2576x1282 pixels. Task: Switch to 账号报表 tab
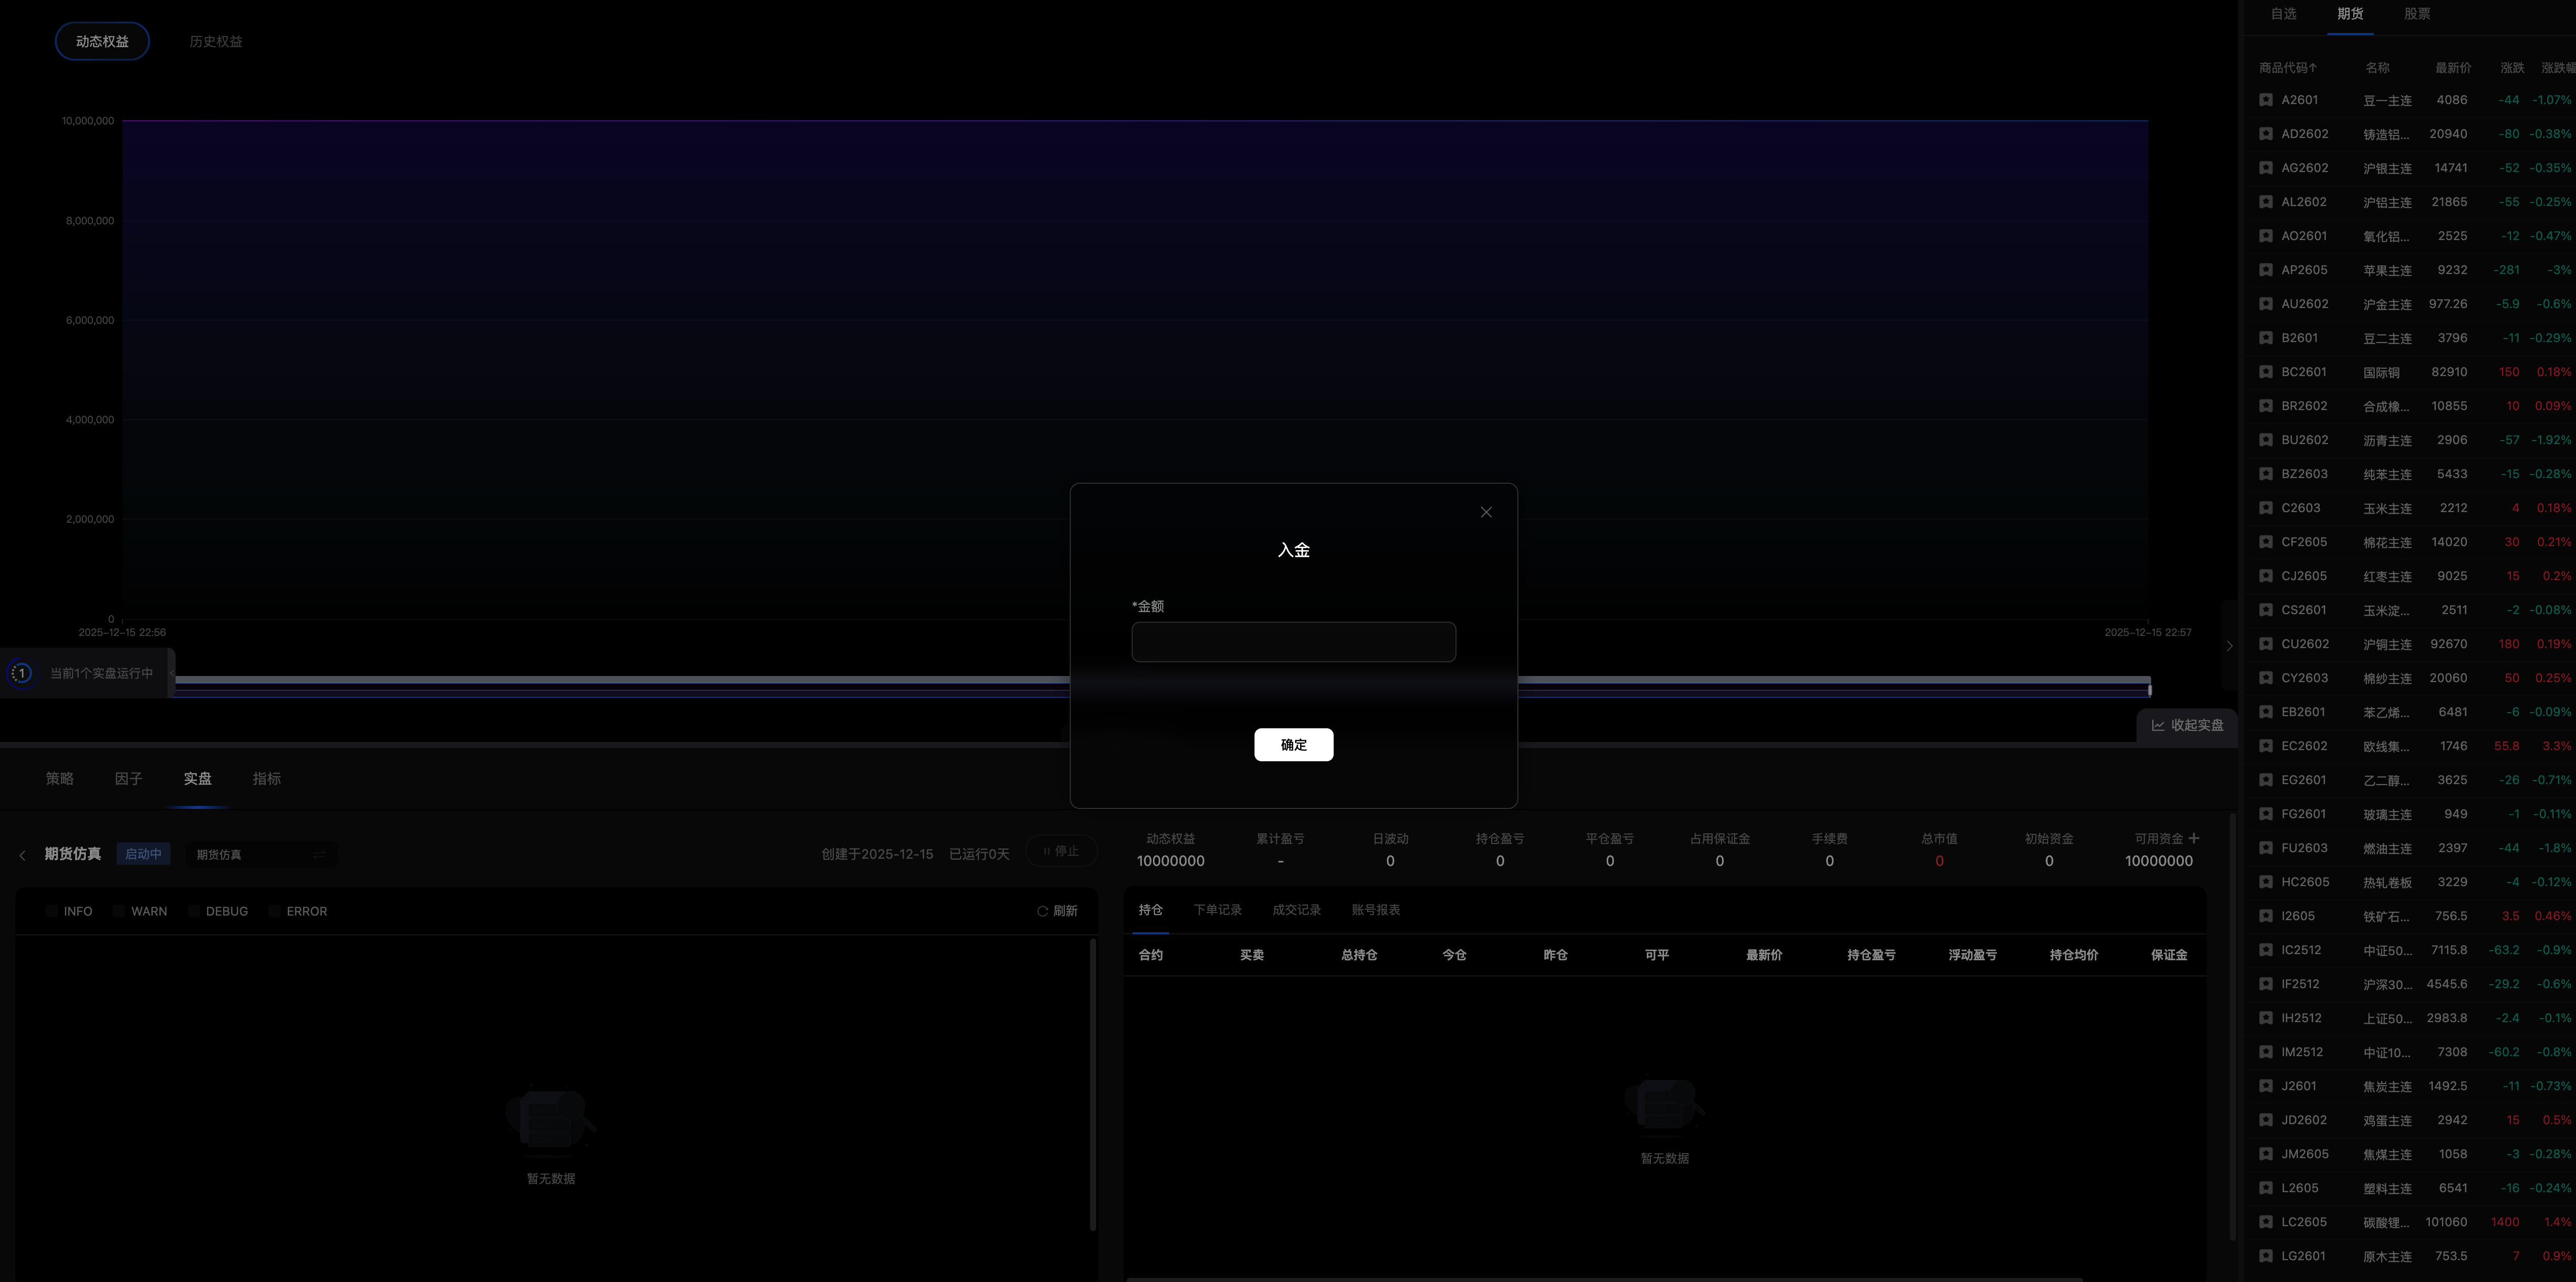click(1375, 910)
